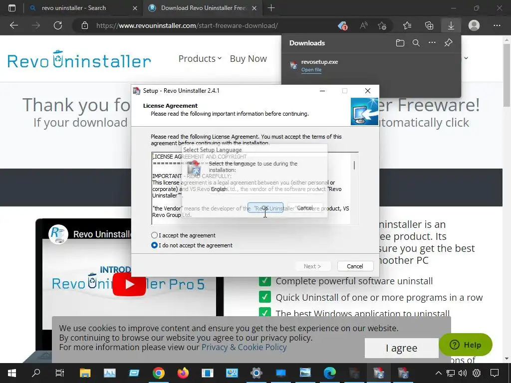Close the 'revo uninstaller - Search' tab
Image resolution: width=511 pixels, height=383 pixels.
coord(135,8)
